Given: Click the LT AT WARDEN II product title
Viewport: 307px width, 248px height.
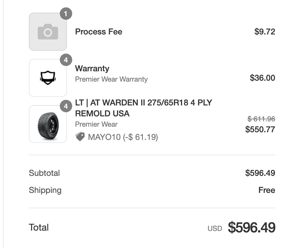Looking at the screenshot, I should [143, 108].
